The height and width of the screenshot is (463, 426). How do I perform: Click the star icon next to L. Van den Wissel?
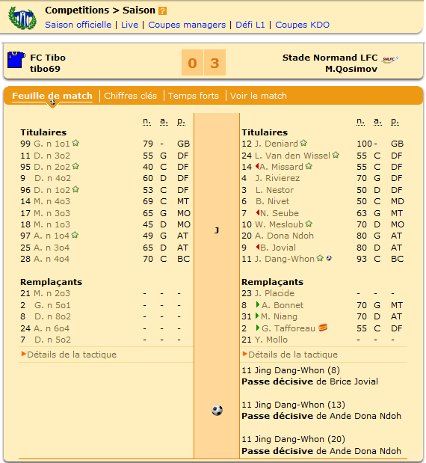click(x=336, y=155)
